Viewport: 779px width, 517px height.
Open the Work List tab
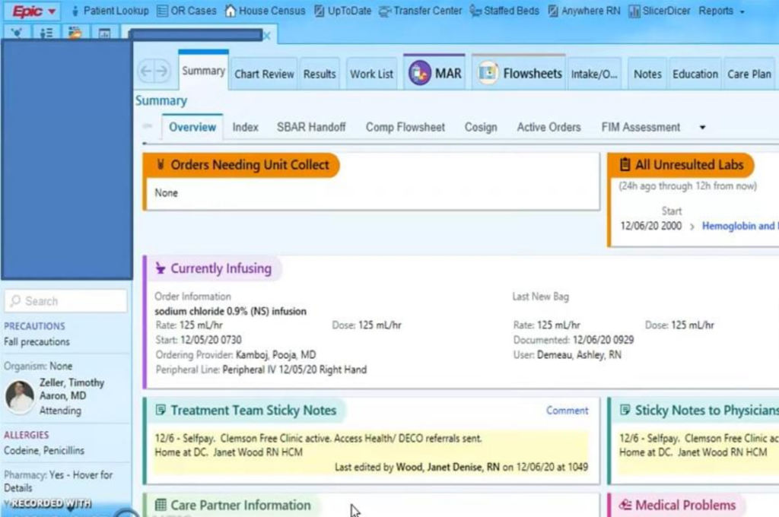(x=371, y=74)
